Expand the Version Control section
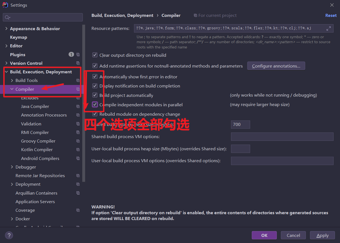Viewport: 340px width, 243px height. pos(6,63)
